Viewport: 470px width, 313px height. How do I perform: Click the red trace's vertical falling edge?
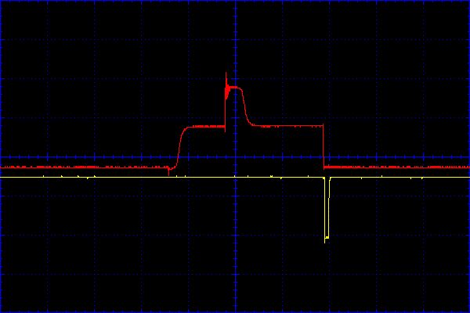pyautogui.click(x=324, y=147)
